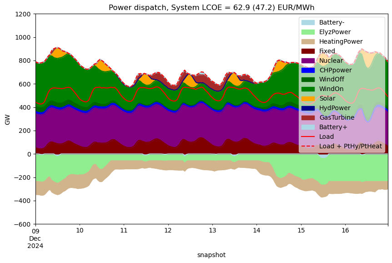Select the 'WindOn' legend label
Viewport: 392px width, 263px height.
[x=331, y=89]
